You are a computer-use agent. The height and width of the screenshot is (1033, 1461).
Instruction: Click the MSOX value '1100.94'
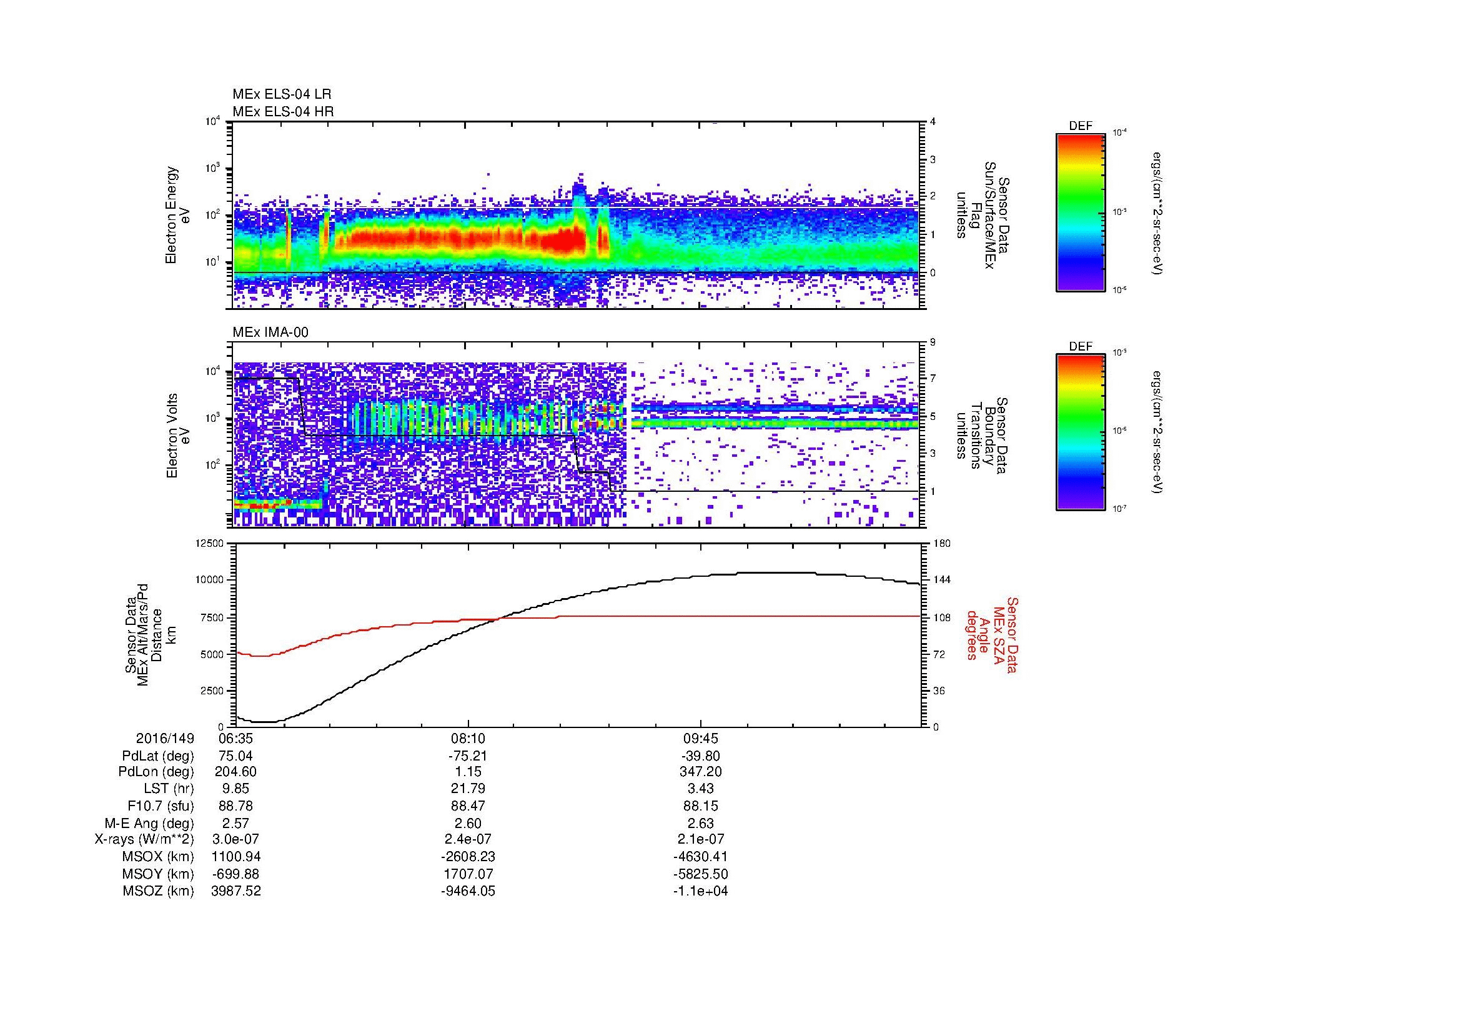(235, 857)
